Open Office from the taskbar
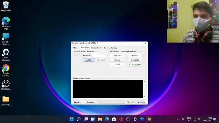219x123 pixels. [121, 119]
